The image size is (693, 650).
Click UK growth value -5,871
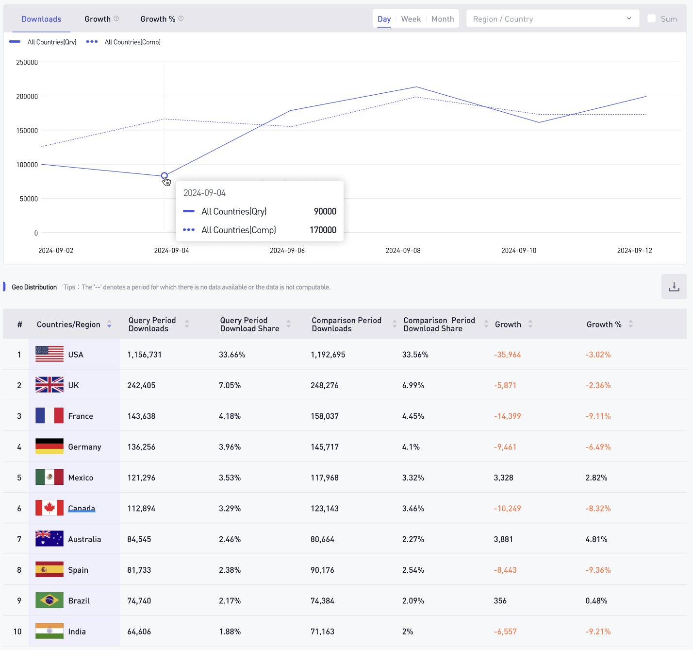tap(505, 385)
